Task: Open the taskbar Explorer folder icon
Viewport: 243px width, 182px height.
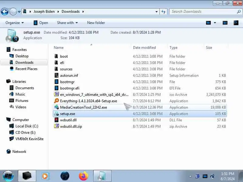Action: coord(27,176)
